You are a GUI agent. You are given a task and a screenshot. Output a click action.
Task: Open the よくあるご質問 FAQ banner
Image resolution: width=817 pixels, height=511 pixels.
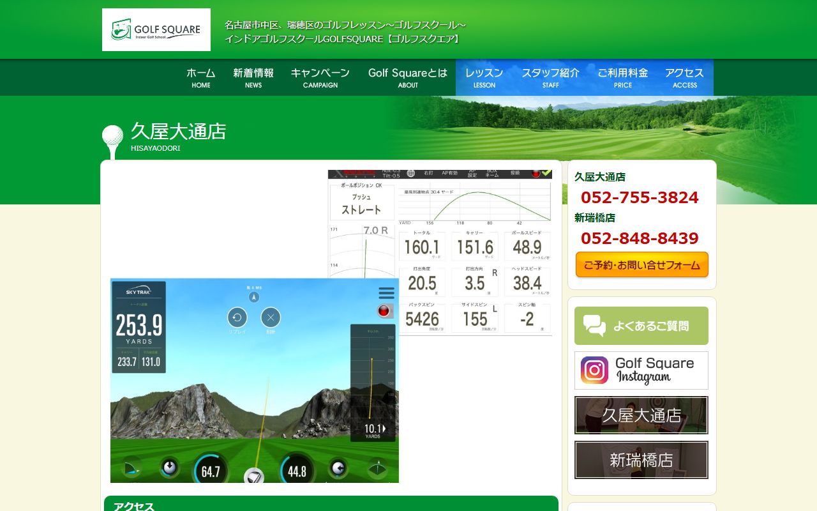(x=641, y=326)
